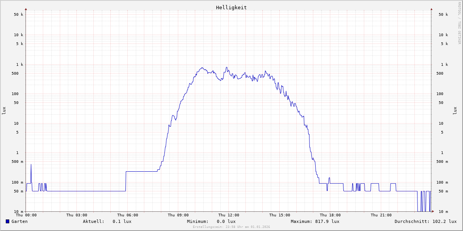Click the red arrow atop the left y-axis
Image resolution: width=463 pixels, height=231 pixels.
[x=26, y=9]
